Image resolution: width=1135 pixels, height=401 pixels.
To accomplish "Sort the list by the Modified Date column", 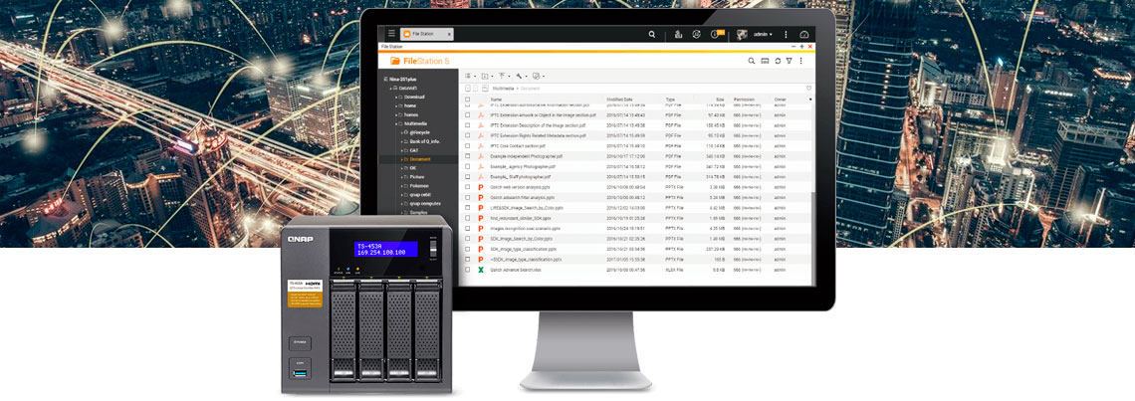I will pos(619,100).
